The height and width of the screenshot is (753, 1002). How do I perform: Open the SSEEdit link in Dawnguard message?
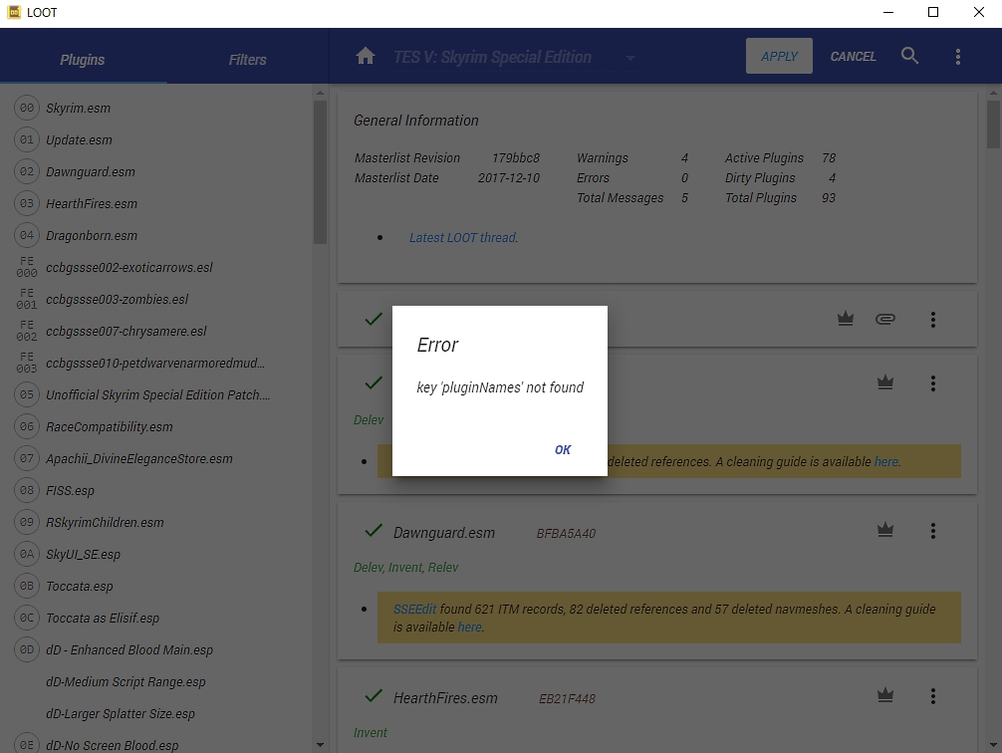[x=414, y=610]
